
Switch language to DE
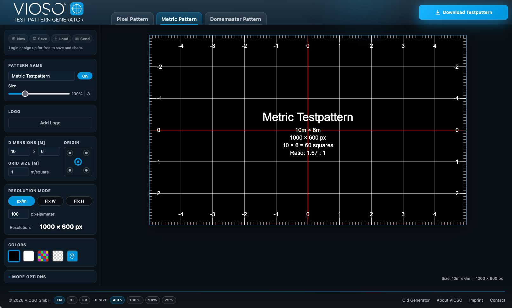[x=72, y=300]
